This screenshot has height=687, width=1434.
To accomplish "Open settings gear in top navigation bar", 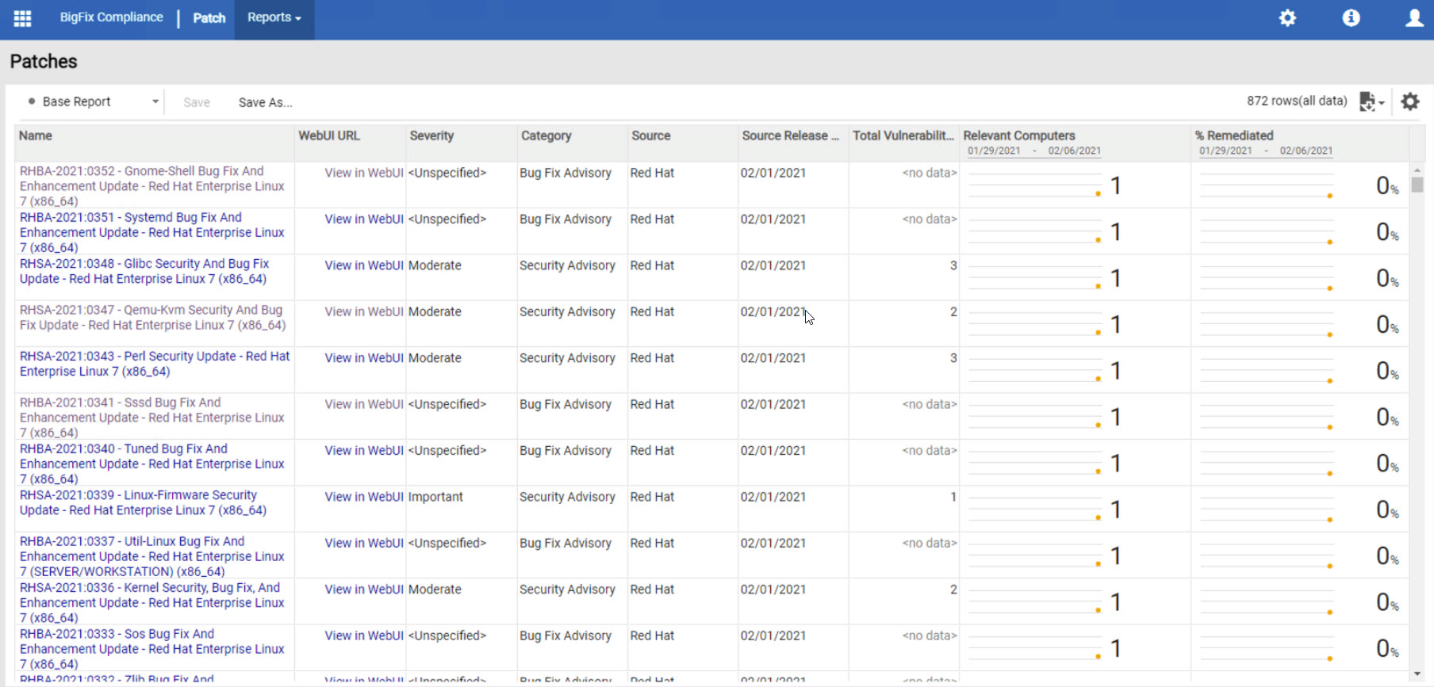I will coord(1287,18).
